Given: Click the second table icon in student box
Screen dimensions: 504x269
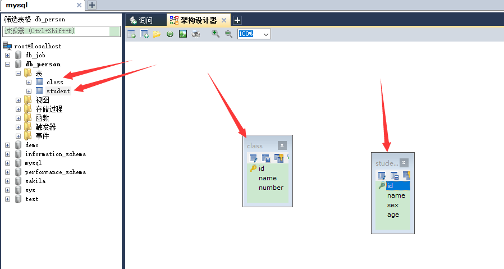Looking at the screenshot, I should (x=395, y=175).
